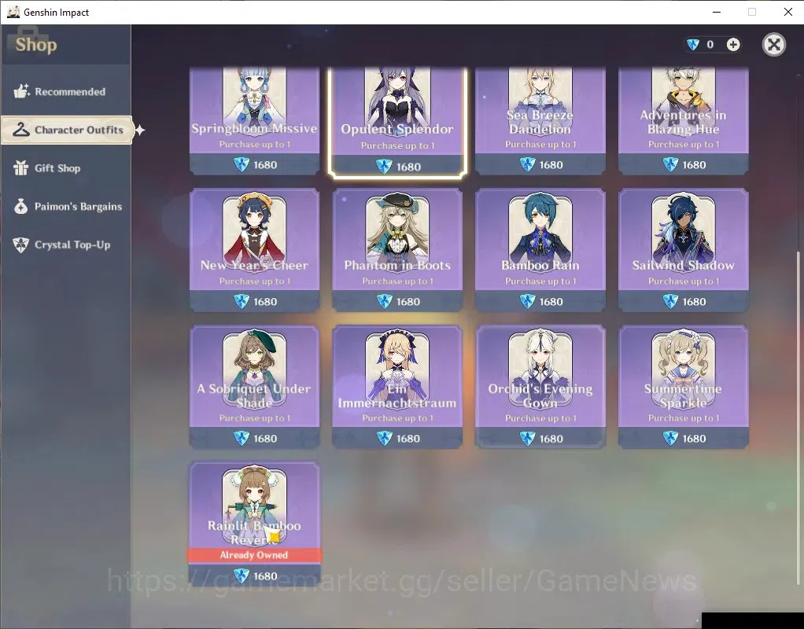The width and height of the screenshot is (804, 629).
Task: Click the 1680 price under Adventures in Blazing Hue
Action: pos(684,164)
